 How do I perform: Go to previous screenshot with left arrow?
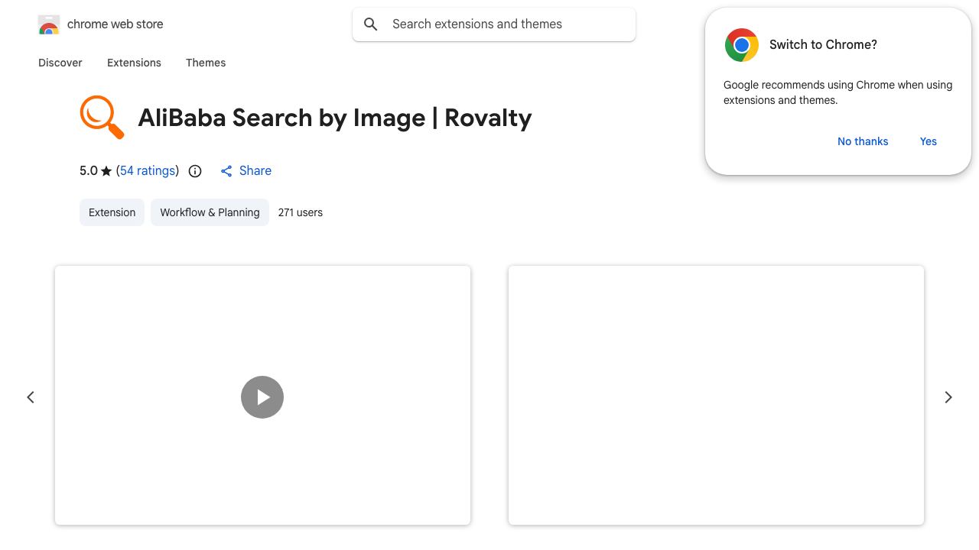pyautogui.click(x=31, y=397)
